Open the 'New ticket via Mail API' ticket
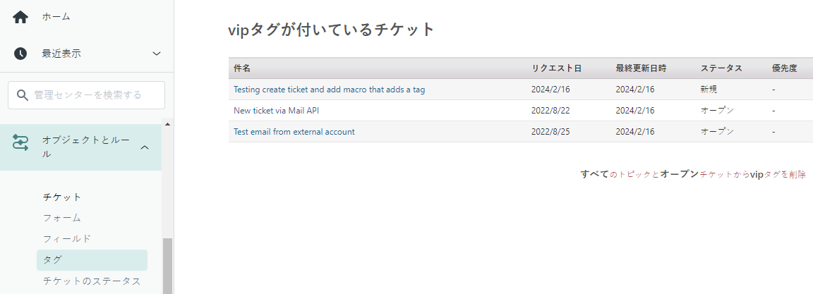Screen dimensions: 825x294 (279, 111)
